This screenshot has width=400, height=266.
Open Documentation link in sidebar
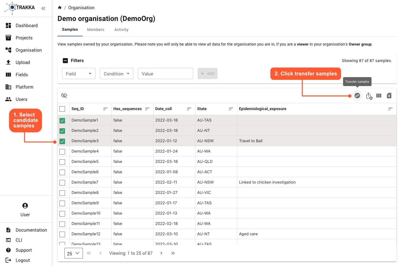coord(26,230)
